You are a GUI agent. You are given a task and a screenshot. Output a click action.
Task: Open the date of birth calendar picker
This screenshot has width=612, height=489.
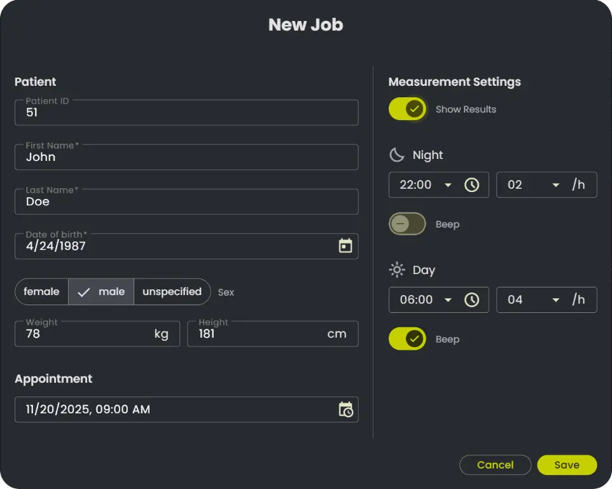click(x=345, y=246)
